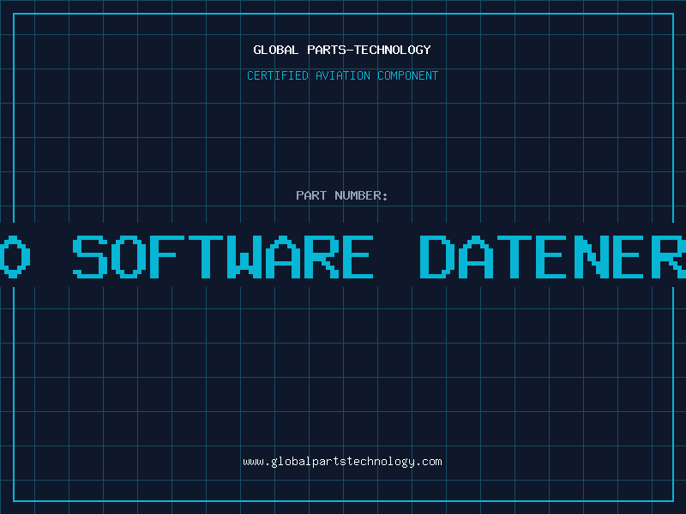Click the large letter S starting SOFTWARE
This screenshot has height=514, width=686.
pos(90,256)
